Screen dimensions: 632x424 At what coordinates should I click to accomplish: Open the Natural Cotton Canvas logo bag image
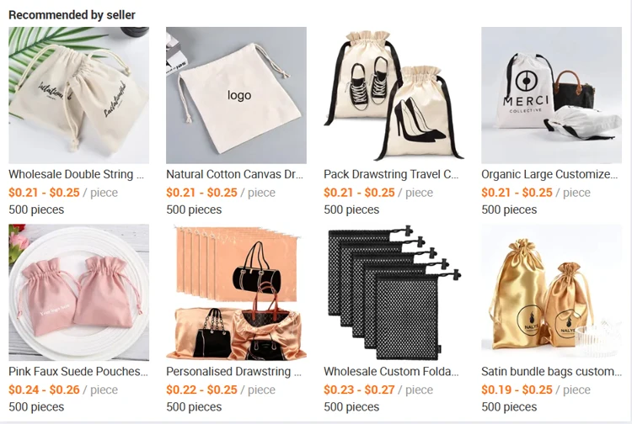(x=236, y=95)
